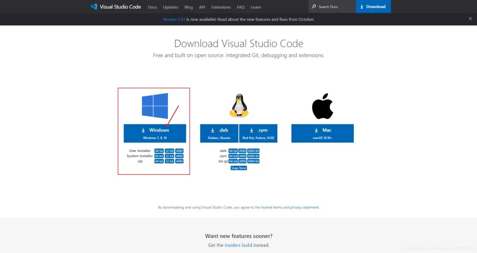Open the Version 1.51 link
This screenshot has height=253, width=477.
pyautogui.click(x=174, y=19)
